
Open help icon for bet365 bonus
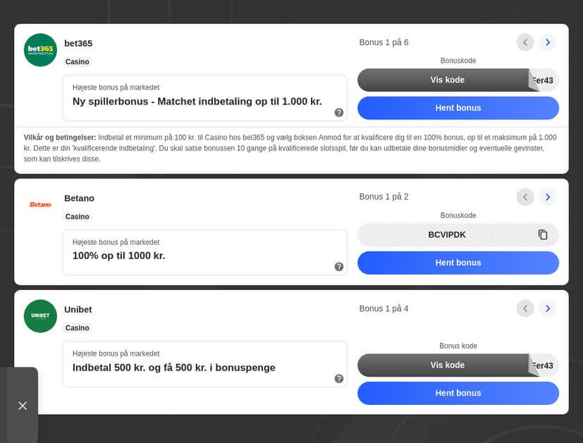[x=339, y=112]
